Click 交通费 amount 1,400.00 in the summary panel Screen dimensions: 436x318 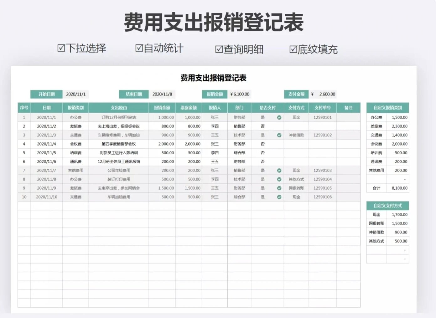398,135
